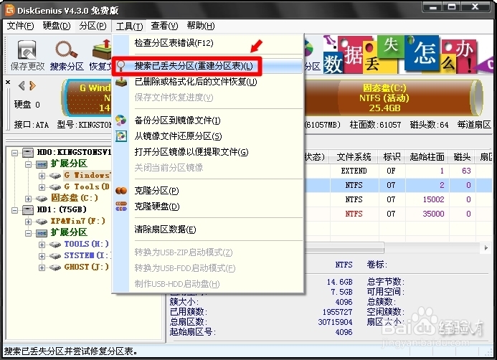497x360 pixels.
Task: Expand the 固态盘 (C:) tree node
Action: pyautogui.click(x=28, y=199)
